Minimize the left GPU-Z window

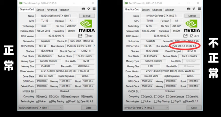(73, 3)
